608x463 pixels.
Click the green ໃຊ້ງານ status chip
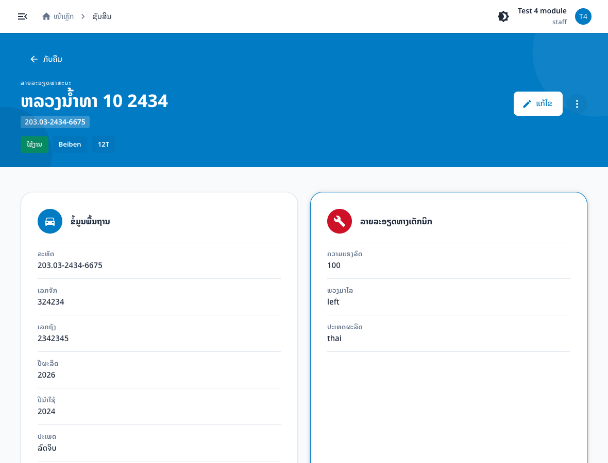[35, 145]
